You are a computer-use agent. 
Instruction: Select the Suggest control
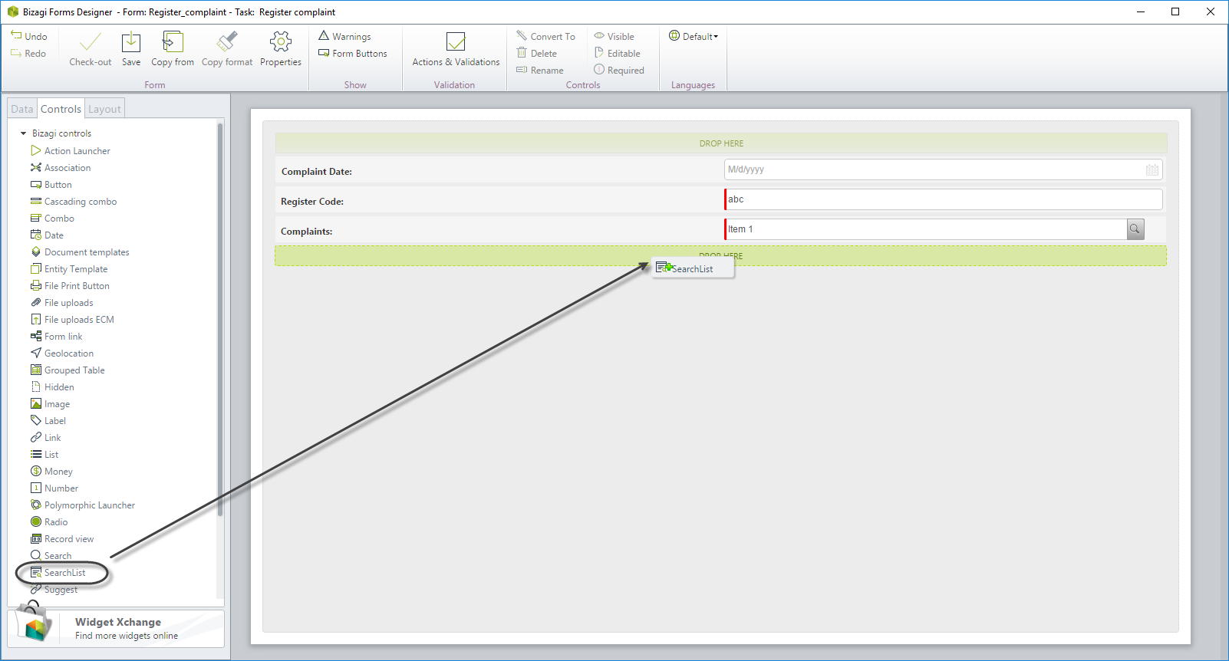pyautogui.click(x=54, y=590)
